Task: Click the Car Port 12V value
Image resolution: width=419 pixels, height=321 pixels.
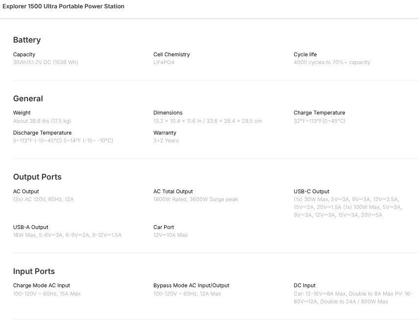Action: click(171, 235)
